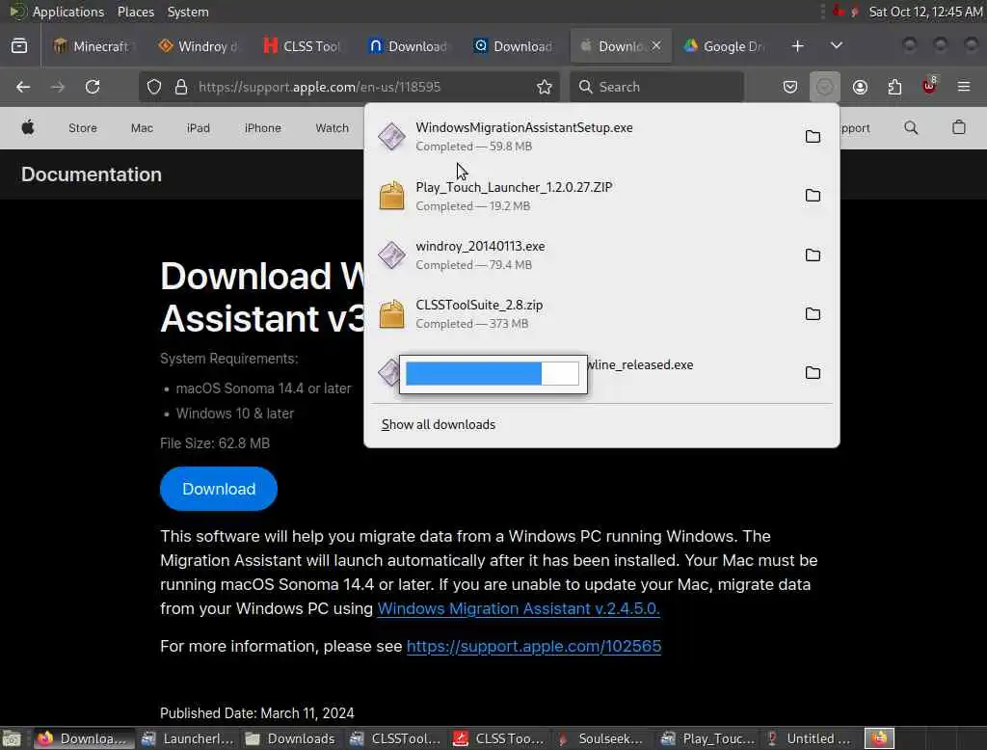Viewport: 987px width, 750px height.
Task: Open a new browser tab
Action: coord(797,46)
